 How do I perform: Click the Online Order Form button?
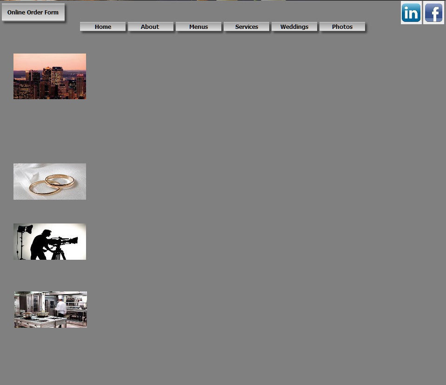(x=33, y=13)
